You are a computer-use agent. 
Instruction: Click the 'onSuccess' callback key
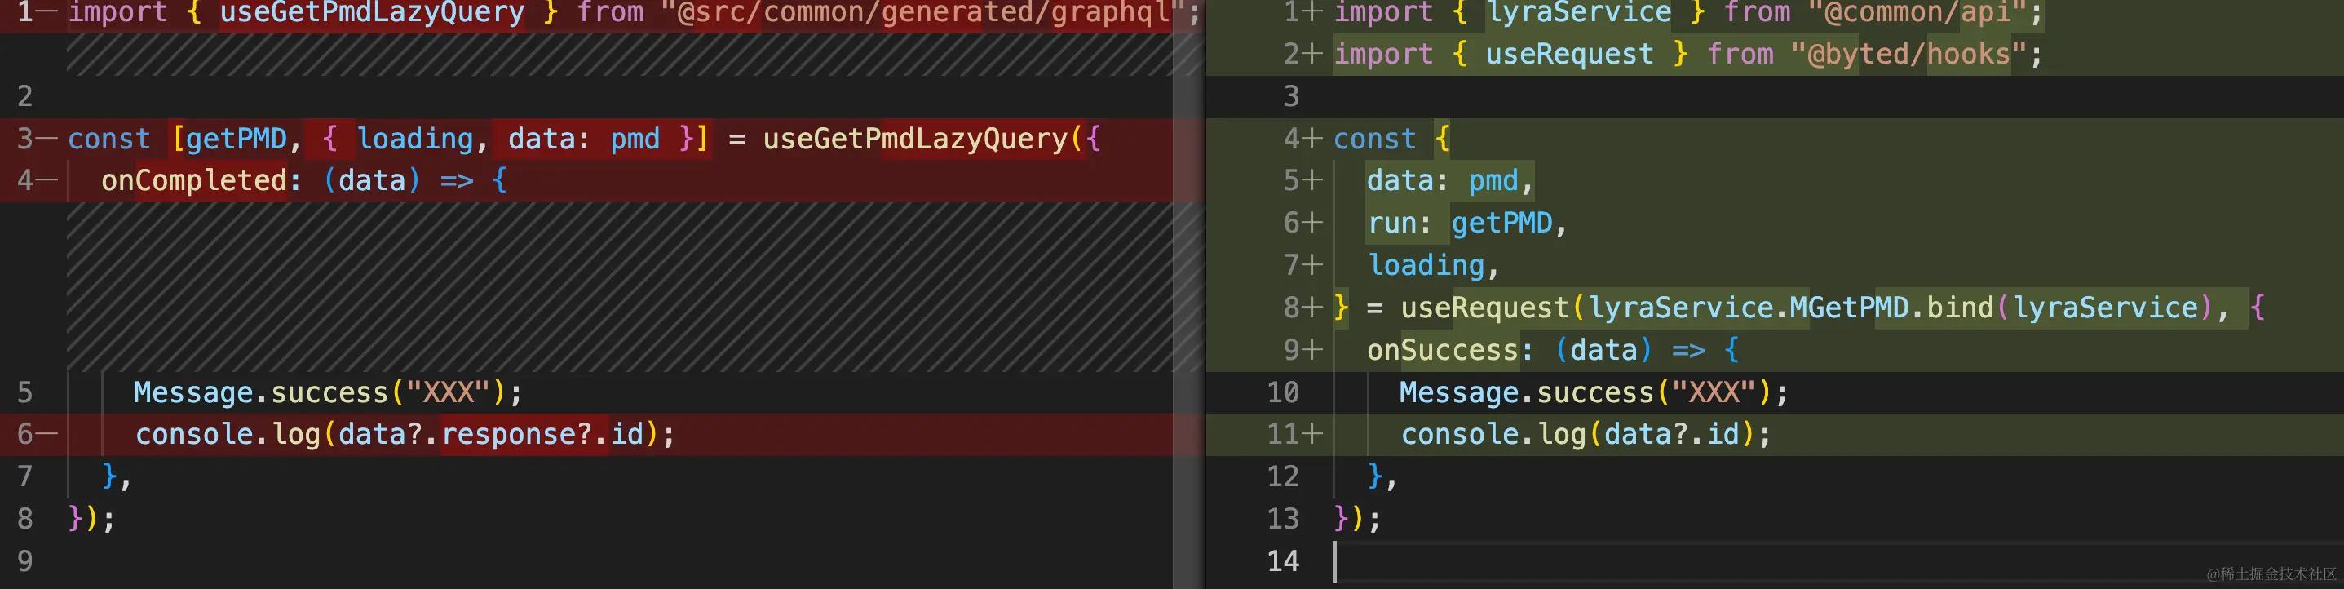pyautogui.click(x=1443, y=350)
